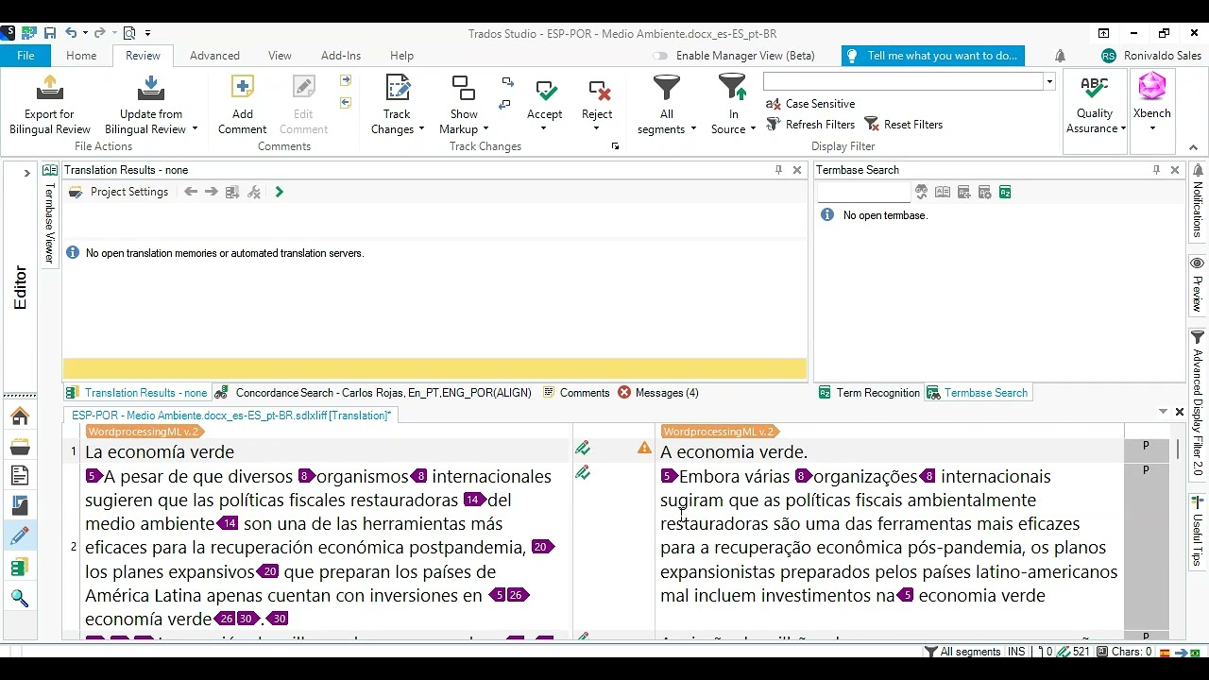Open the Welcome home view in sidebar

[x=20, y=416]
